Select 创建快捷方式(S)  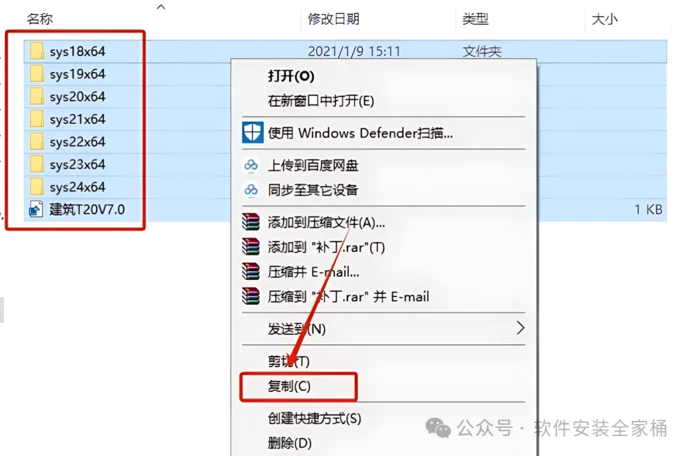[314, 418]
